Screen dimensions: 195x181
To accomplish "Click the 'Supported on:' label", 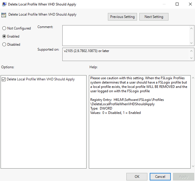I will [48, 49].
